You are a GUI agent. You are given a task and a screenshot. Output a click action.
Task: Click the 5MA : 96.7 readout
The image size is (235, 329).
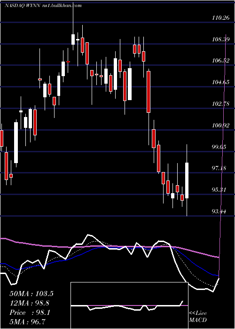[28, 321]
